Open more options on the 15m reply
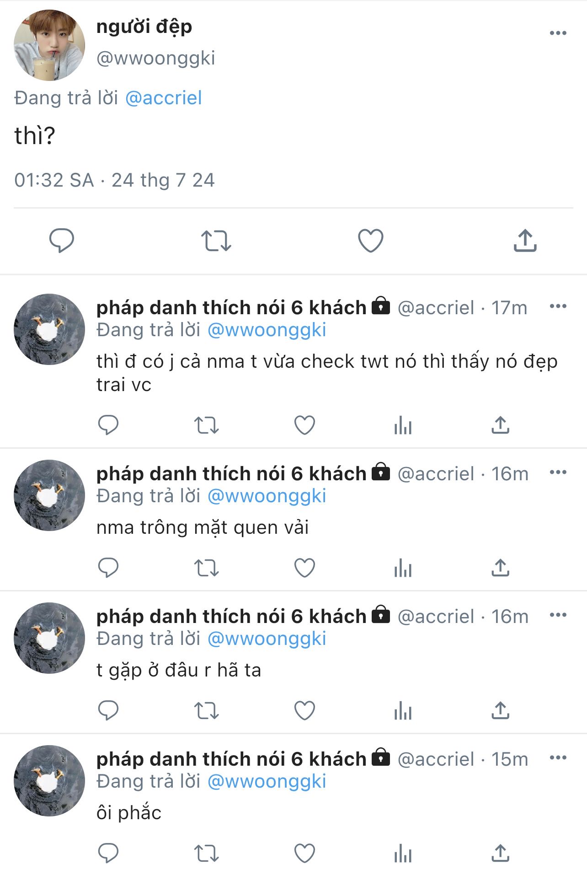587x875 pixels. point(558,758)
